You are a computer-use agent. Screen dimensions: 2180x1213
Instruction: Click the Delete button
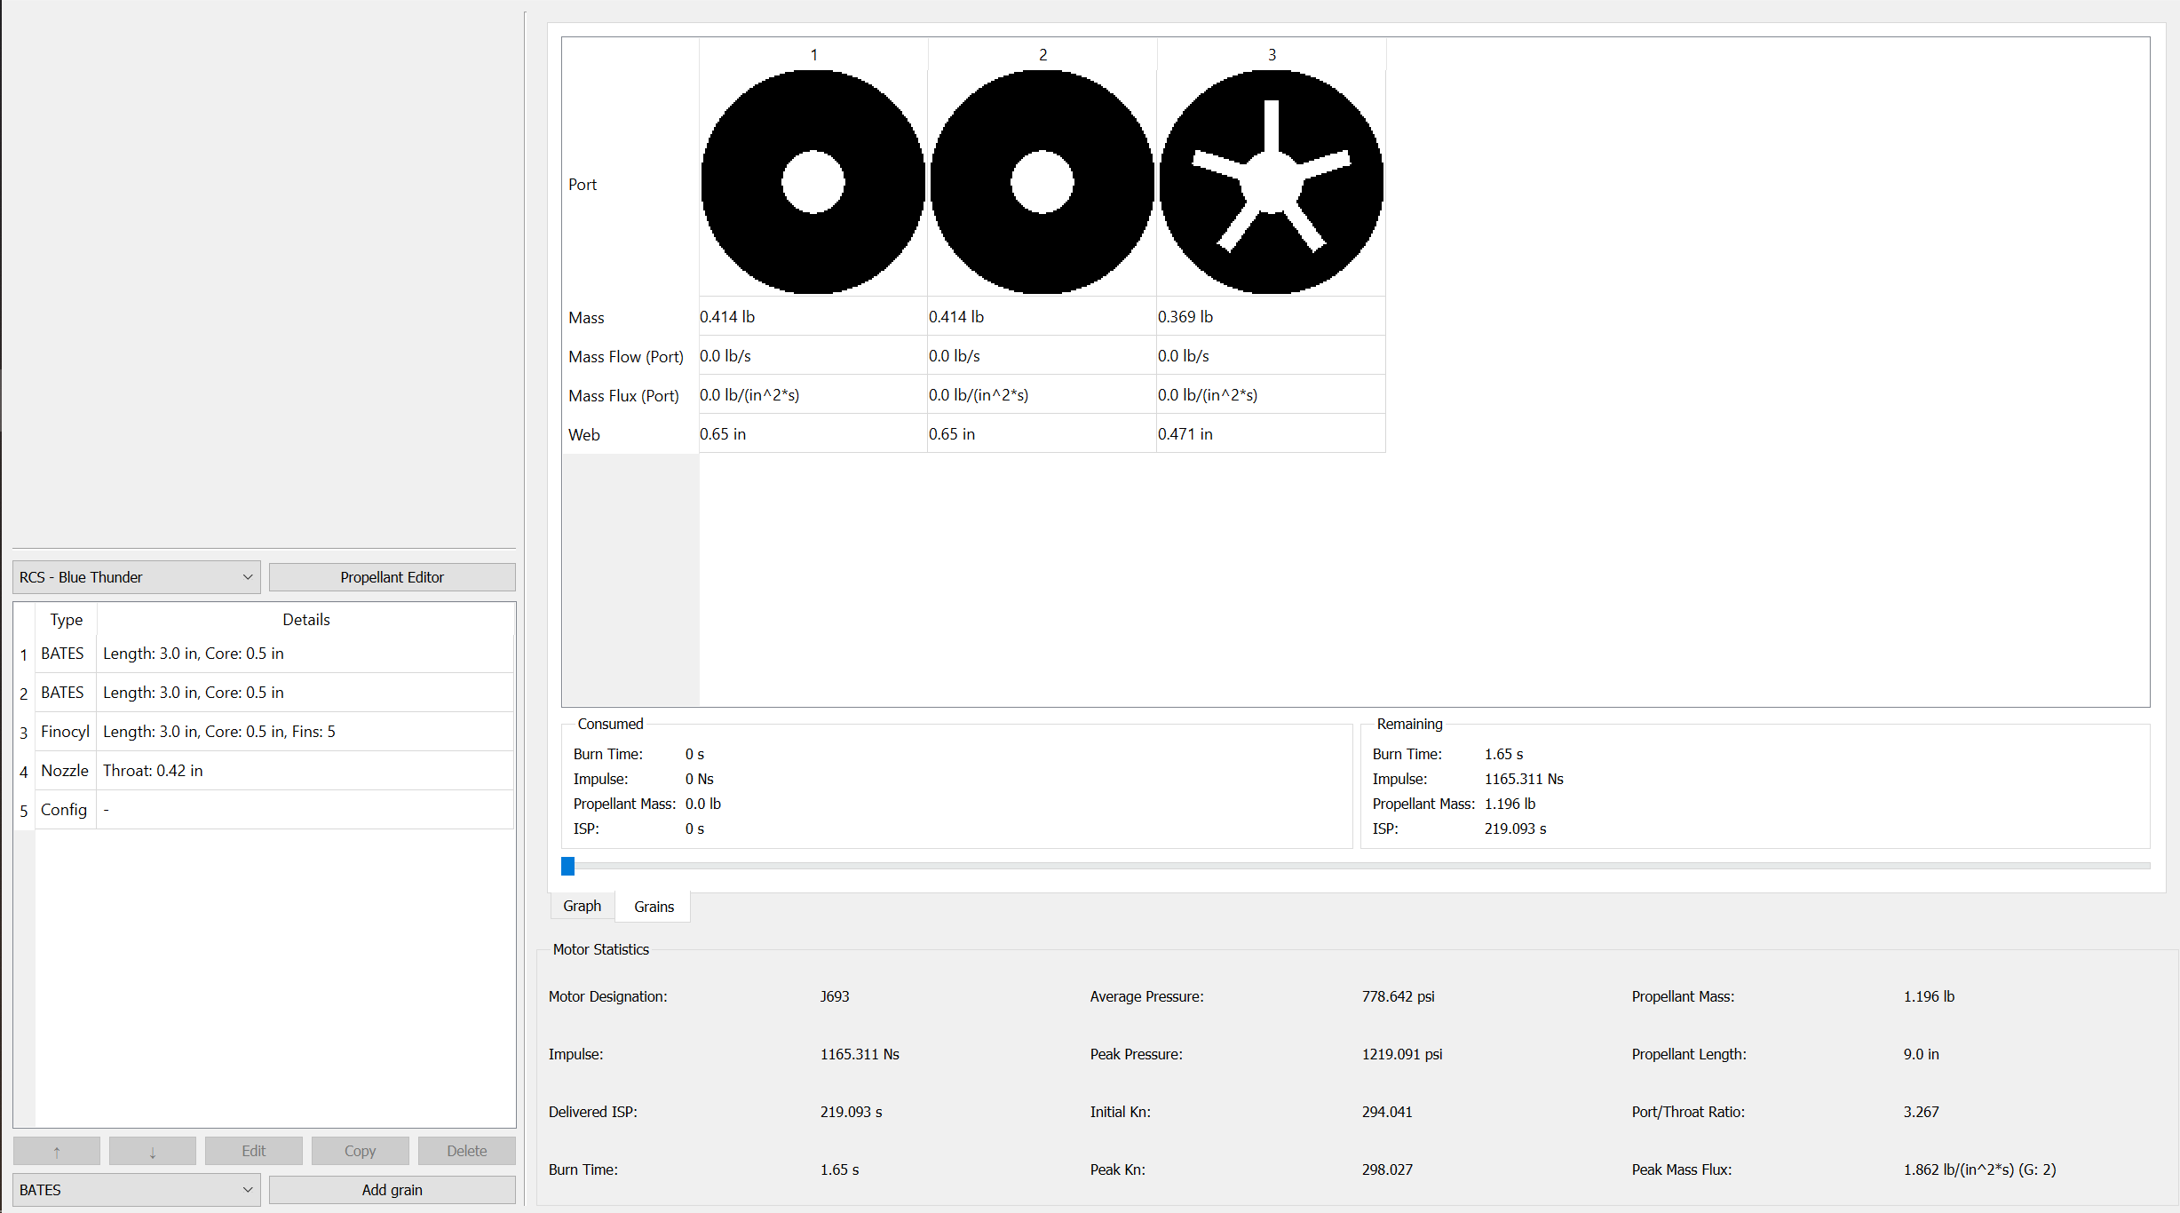[466, 1151]
